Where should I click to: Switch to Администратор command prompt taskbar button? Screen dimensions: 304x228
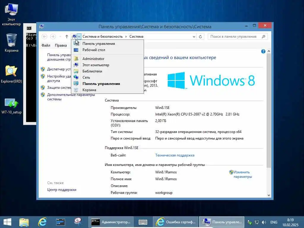tap(111, 222)
